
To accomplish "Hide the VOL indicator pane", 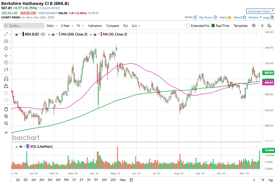I will [x=21, y=147].
